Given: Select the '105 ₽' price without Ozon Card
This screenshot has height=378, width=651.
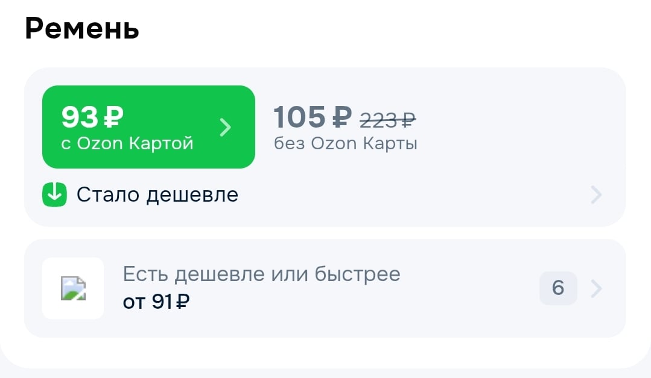Looking at the screenshot, I should pyautogui.click(x=311, y=117).
